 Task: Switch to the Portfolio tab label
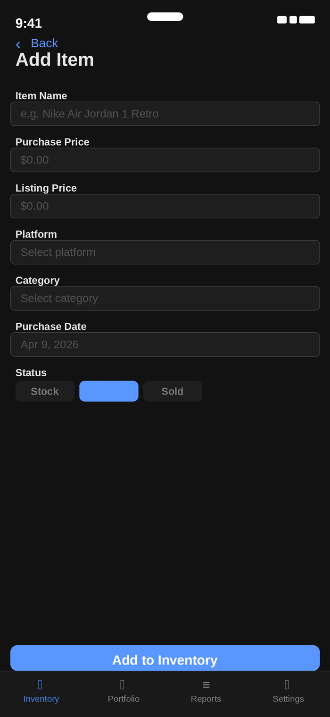(124, 699)
